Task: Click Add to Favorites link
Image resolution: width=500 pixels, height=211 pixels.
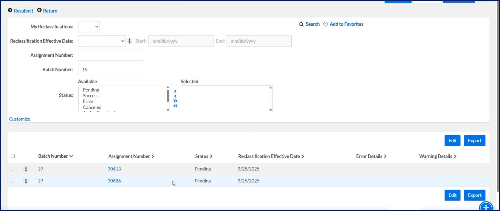Action: coord(346,24)
